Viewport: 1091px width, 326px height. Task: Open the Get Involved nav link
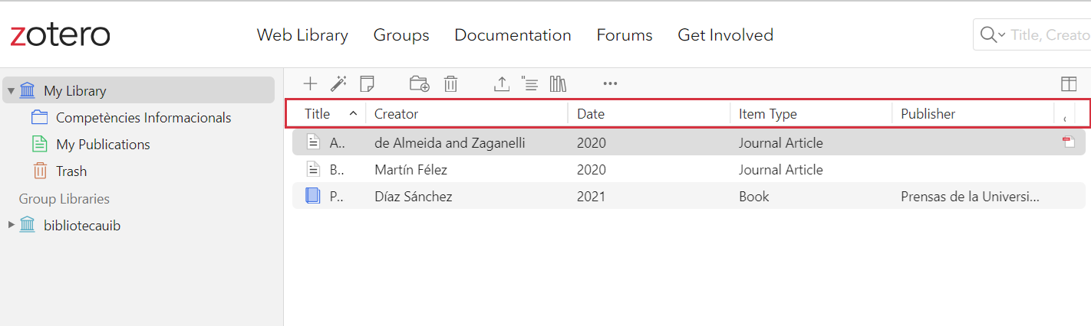(725, 35)
